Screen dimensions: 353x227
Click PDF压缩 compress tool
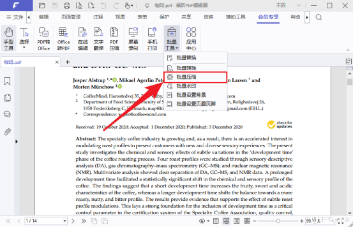coord(114,39)
